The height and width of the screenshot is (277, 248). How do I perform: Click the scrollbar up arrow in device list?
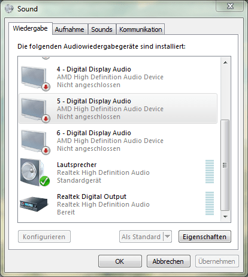[225, 62]
